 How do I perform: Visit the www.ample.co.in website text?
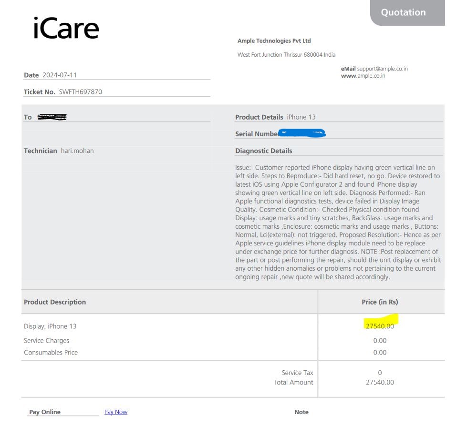pyautogui.click(x=363, y=76)
